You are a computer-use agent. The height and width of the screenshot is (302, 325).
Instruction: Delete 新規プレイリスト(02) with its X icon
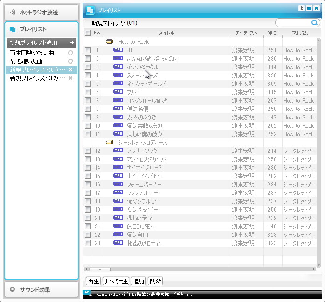click(71, 78)
